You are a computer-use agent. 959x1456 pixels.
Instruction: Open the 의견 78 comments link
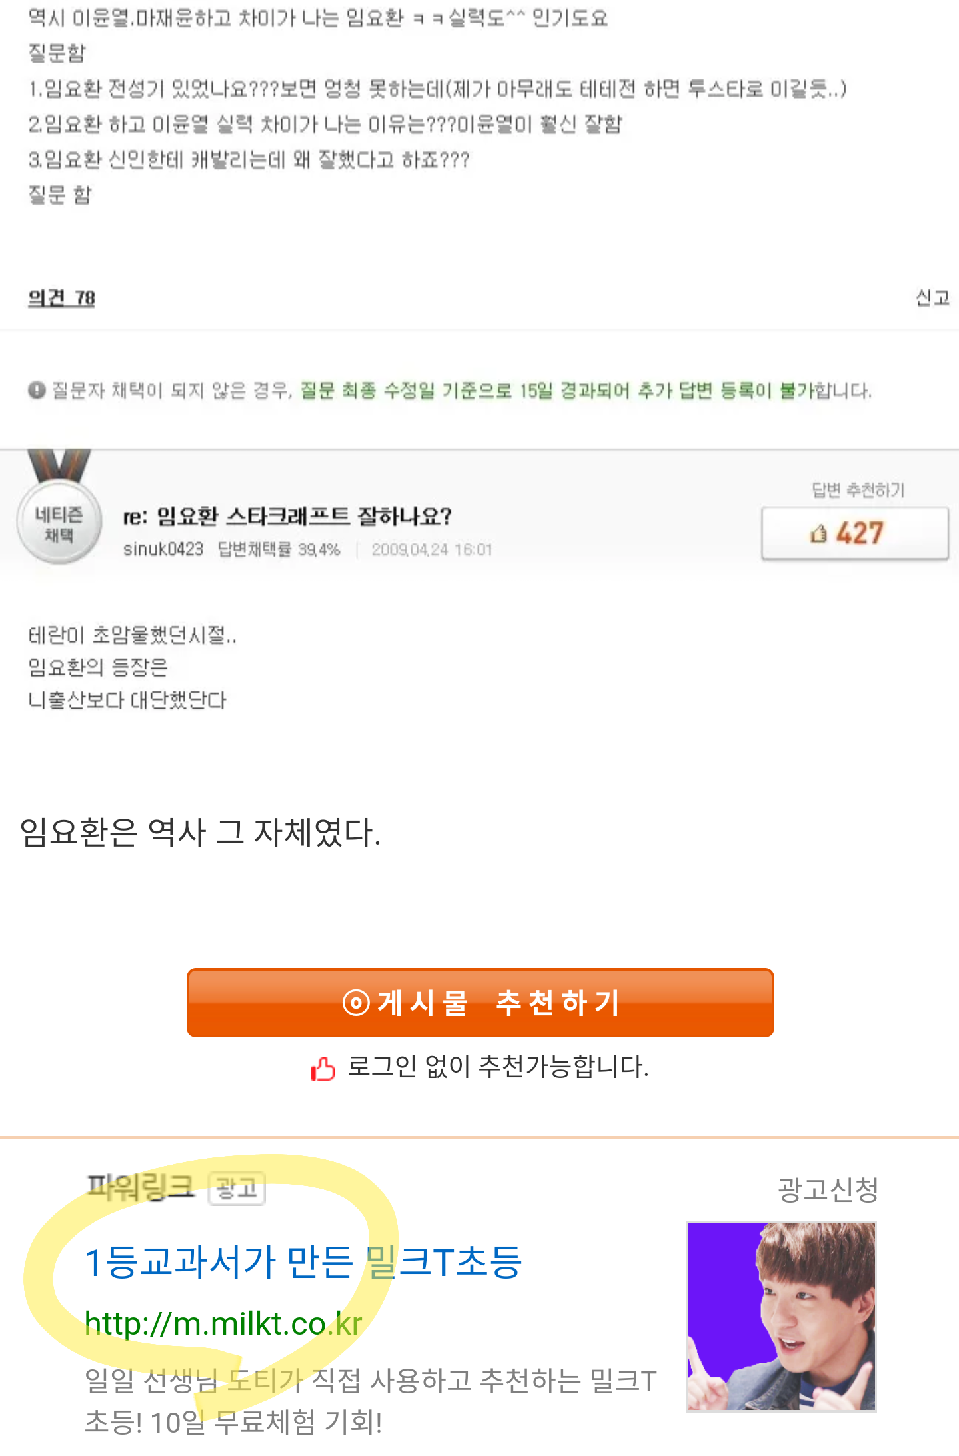(x=61, y=297)
